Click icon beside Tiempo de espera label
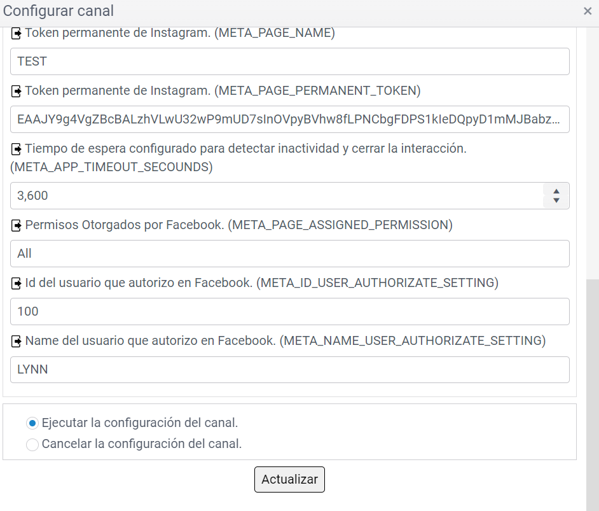Screen dimensions: 599x511 [17, 150]
